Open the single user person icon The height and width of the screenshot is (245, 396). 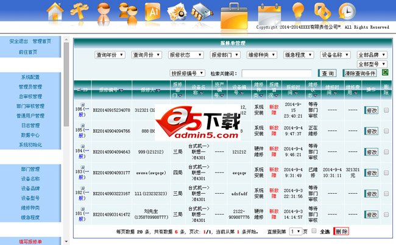tap(104, 13)
